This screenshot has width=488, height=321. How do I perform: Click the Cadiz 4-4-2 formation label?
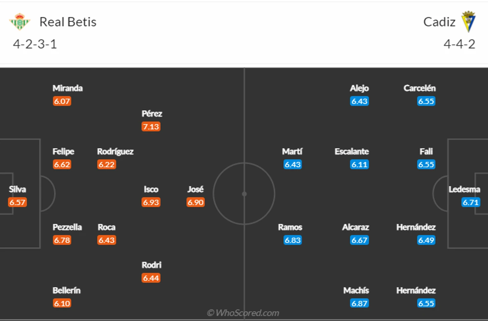459,44
